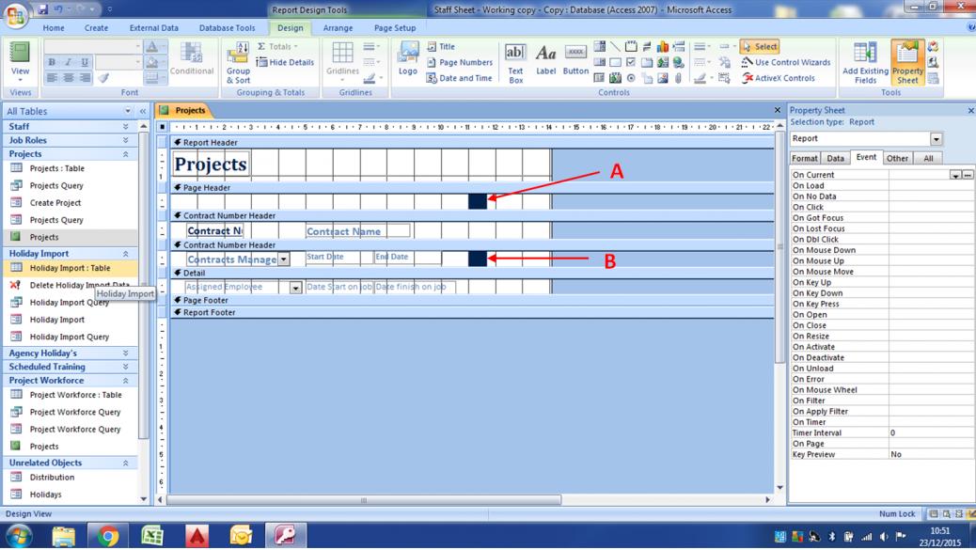Insert a Hyperlink control
Screen dimensions: 976x550
(x=679, y=62)
